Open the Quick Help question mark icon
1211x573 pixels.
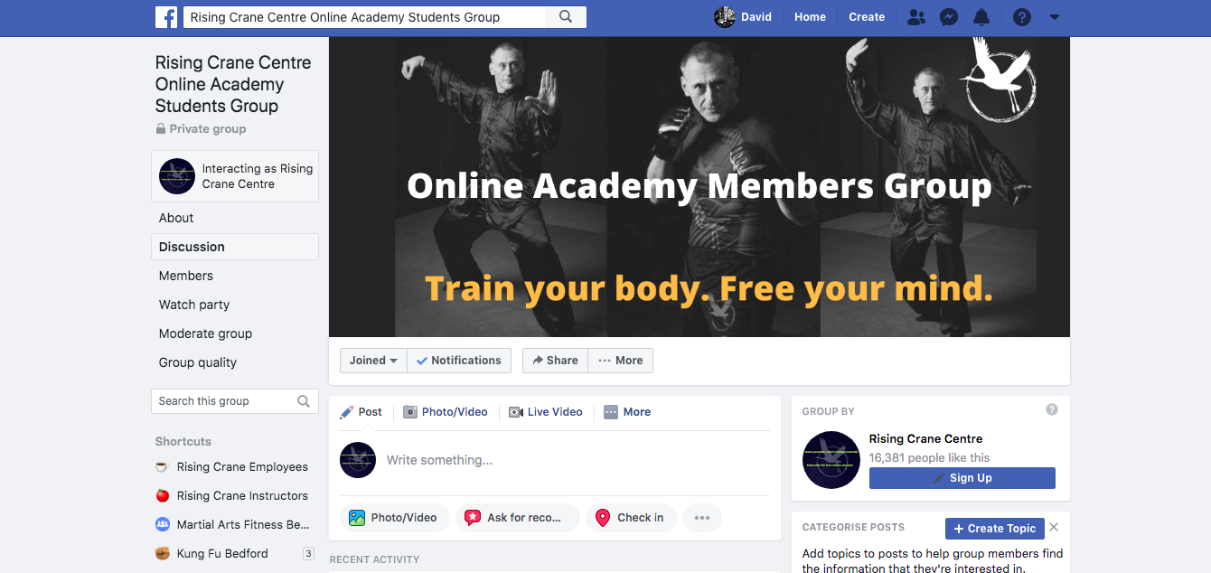pos(1022,17)
